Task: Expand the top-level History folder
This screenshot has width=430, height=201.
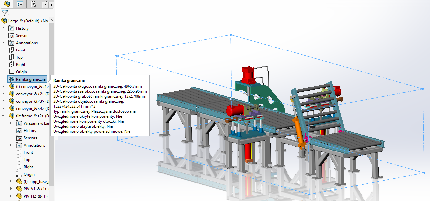Action: pyautogui.click(x=3, y=28)
